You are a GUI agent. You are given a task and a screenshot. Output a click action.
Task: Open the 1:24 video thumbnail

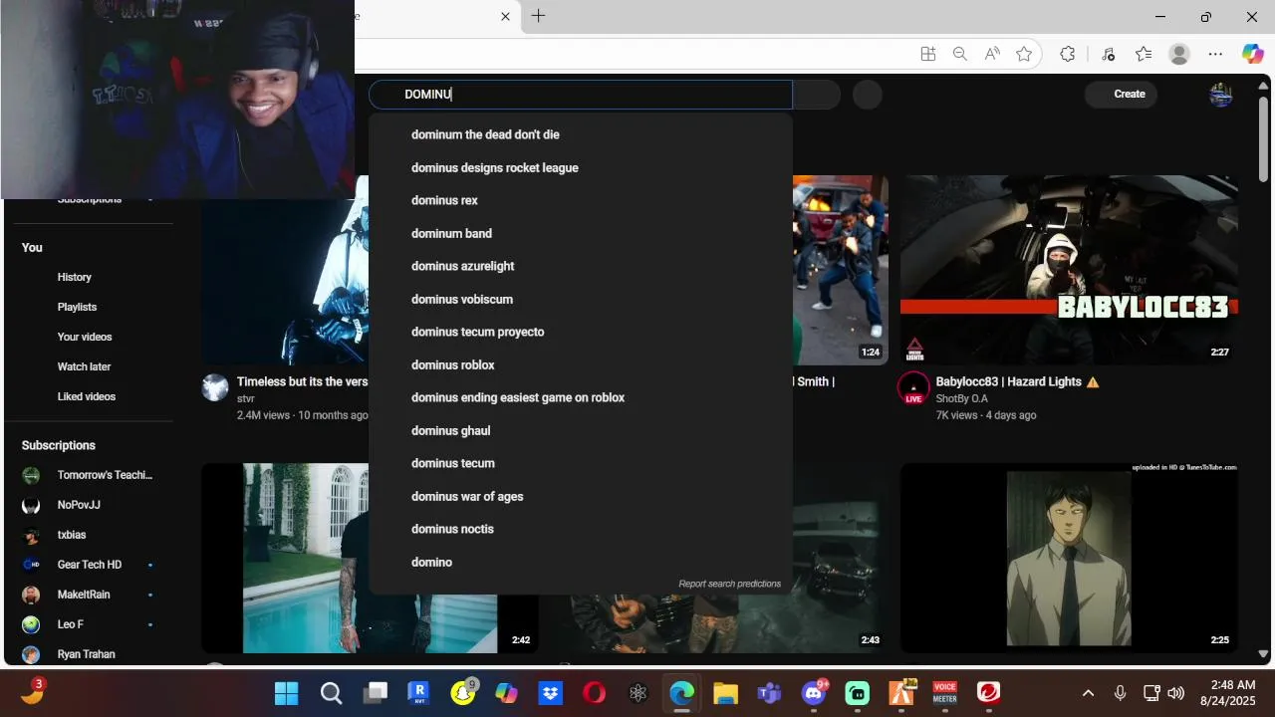(x=841, y=270)
